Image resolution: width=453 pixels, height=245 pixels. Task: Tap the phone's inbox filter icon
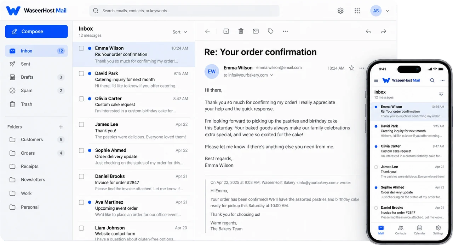(x=441, y=94)
